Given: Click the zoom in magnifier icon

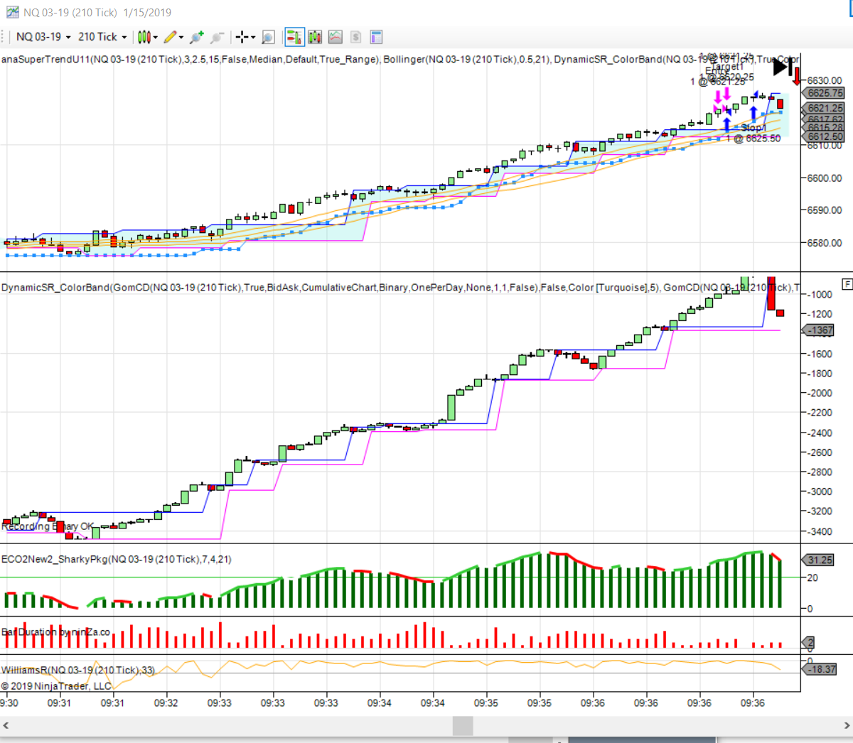Looking at the screenshot, I should click(197, 37).
